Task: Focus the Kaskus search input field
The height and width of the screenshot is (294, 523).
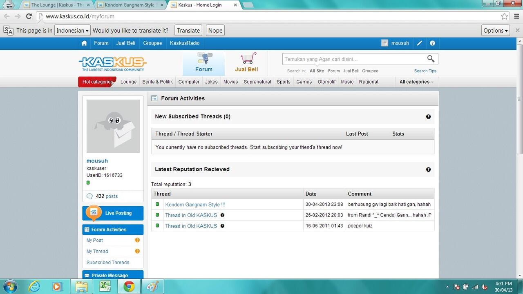Action: coord(354,59)
